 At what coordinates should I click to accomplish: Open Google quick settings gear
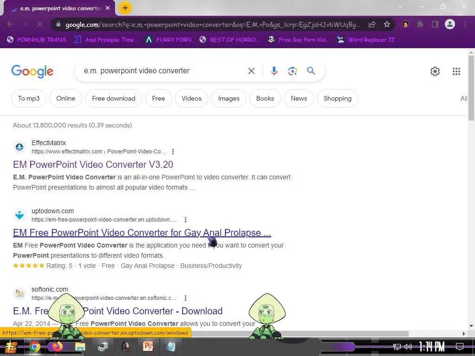tap(435, 71)
